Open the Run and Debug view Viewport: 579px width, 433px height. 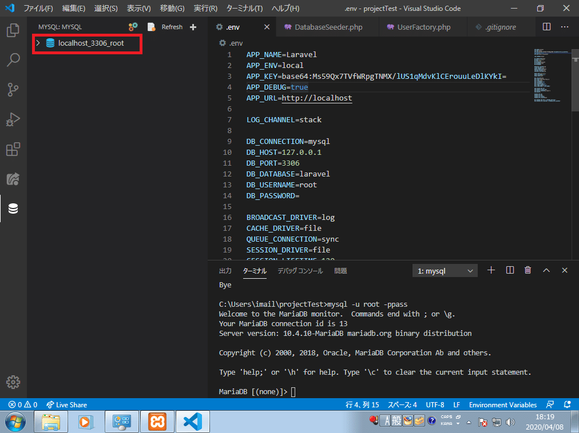13,119
